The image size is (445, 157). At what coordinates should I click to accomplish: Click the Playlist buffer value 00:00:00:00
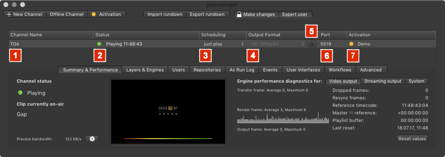click(414, 120)
